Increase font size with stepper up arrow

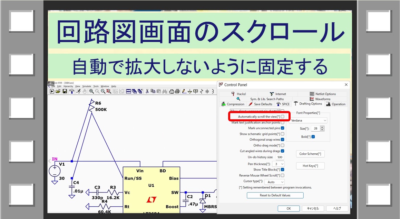322,127
